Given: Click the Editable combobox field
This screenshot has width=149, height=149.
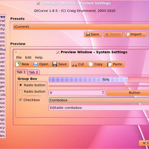Looking at the screenshot, I should pyautogui.click(x=99, y=108).
